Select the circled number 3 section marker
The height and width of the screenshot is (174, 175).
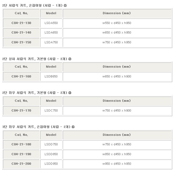70,93
